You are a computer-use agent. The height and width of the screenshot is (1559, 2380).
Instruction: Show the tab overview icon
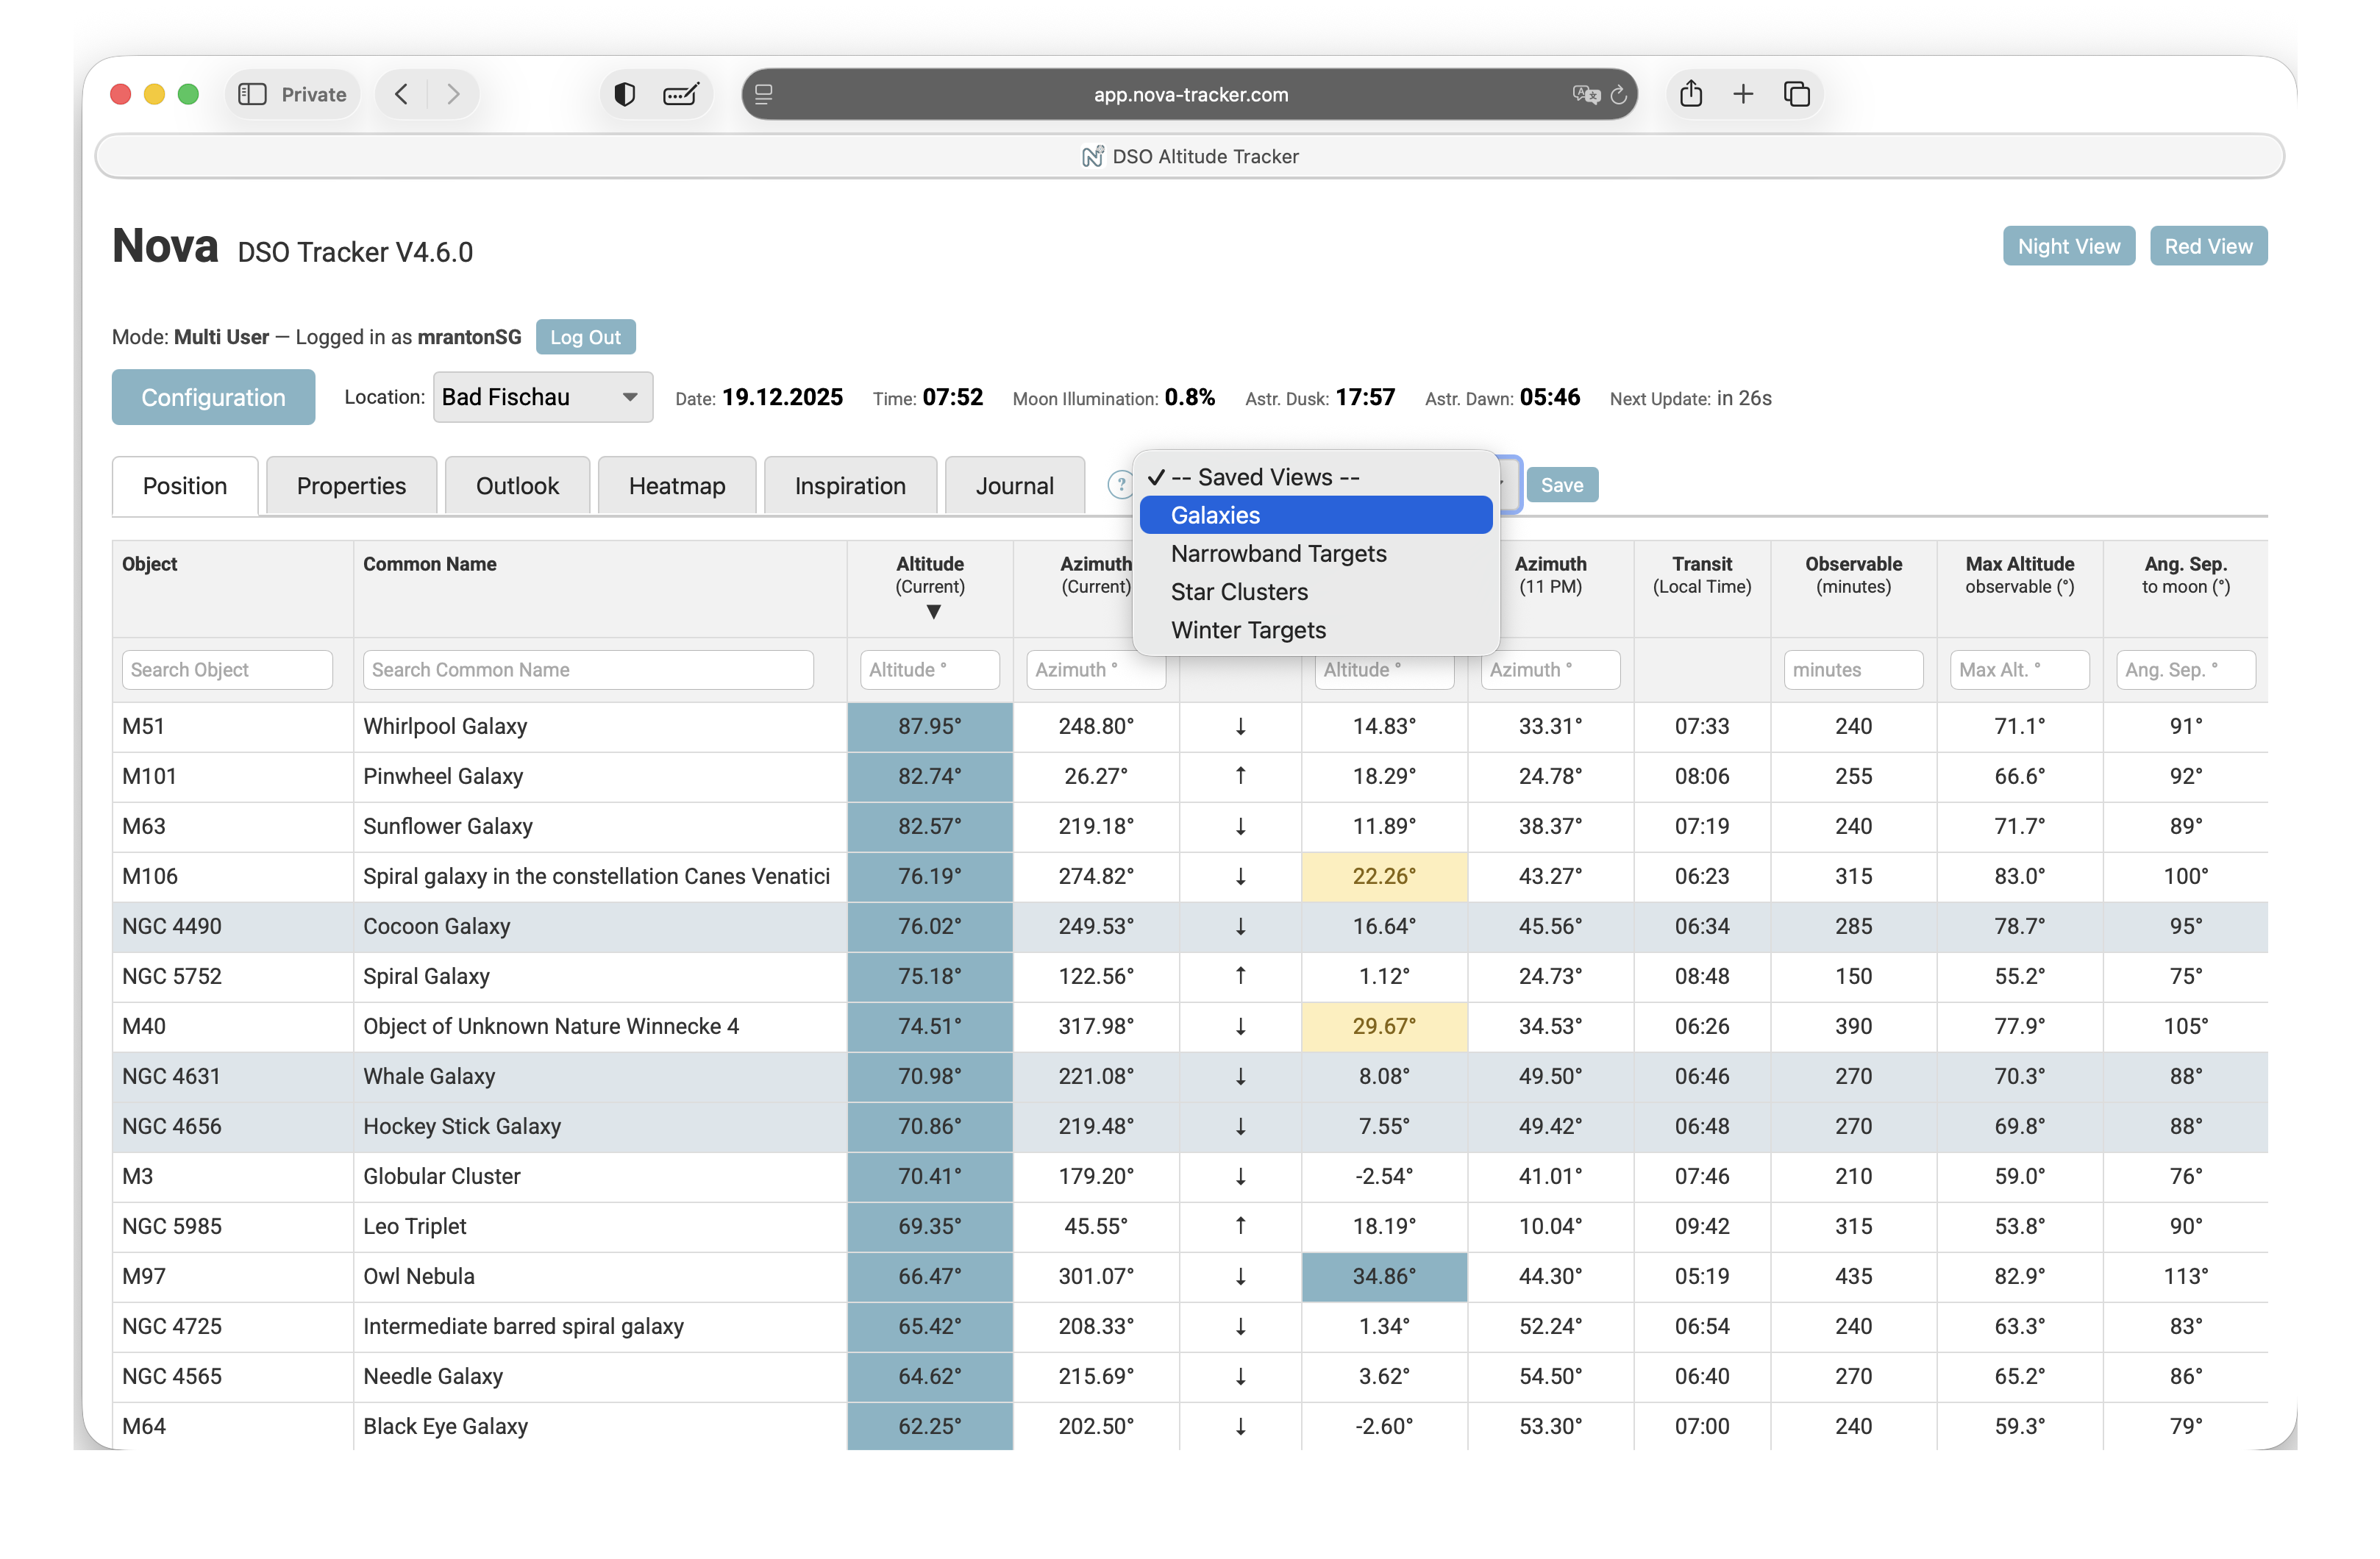pyautogui.click(x=1797, y=94)
